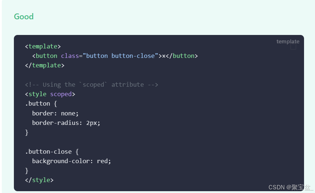
Task: Click the "scoped" keyword in style tag
Action: (x=61, y=94)
